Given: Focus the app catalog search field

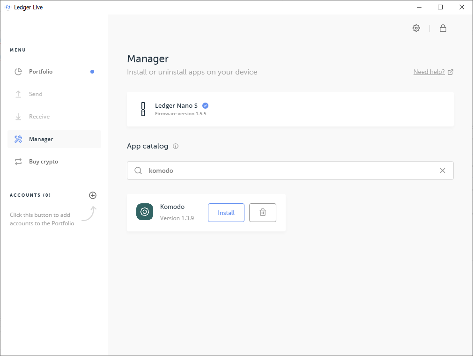Looking at the screenshot, I should [x=290, y=171].
